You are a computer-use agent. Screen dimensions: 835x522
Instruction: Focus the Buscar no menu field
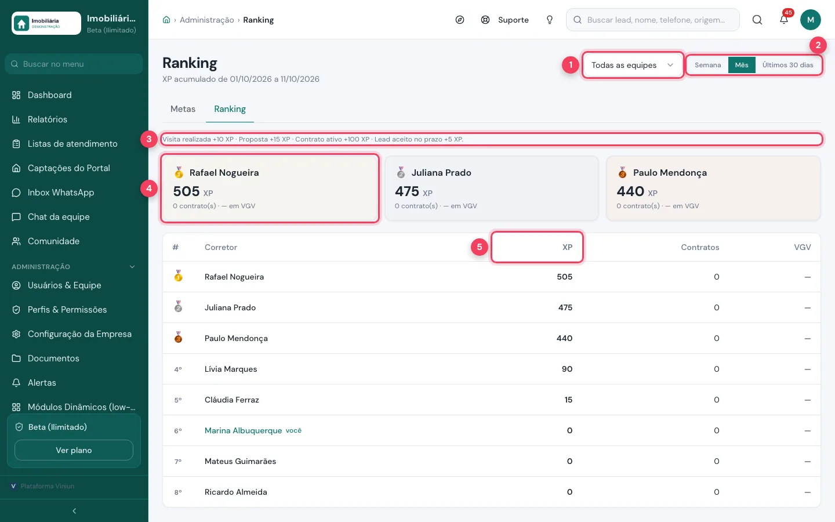coord(74,64)
